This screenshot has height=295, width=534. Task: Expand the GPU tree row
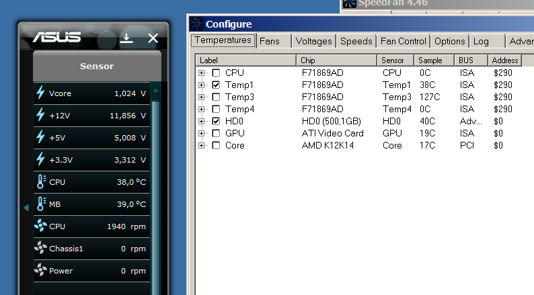pyautogui.click(x=202, y=133)
